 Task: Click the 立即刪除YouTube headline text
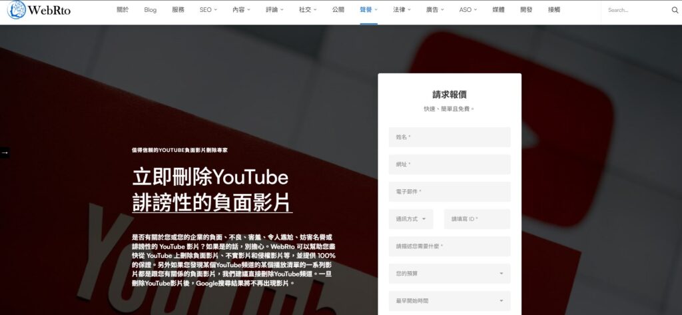pyautogui.click(x=210, y=177)
